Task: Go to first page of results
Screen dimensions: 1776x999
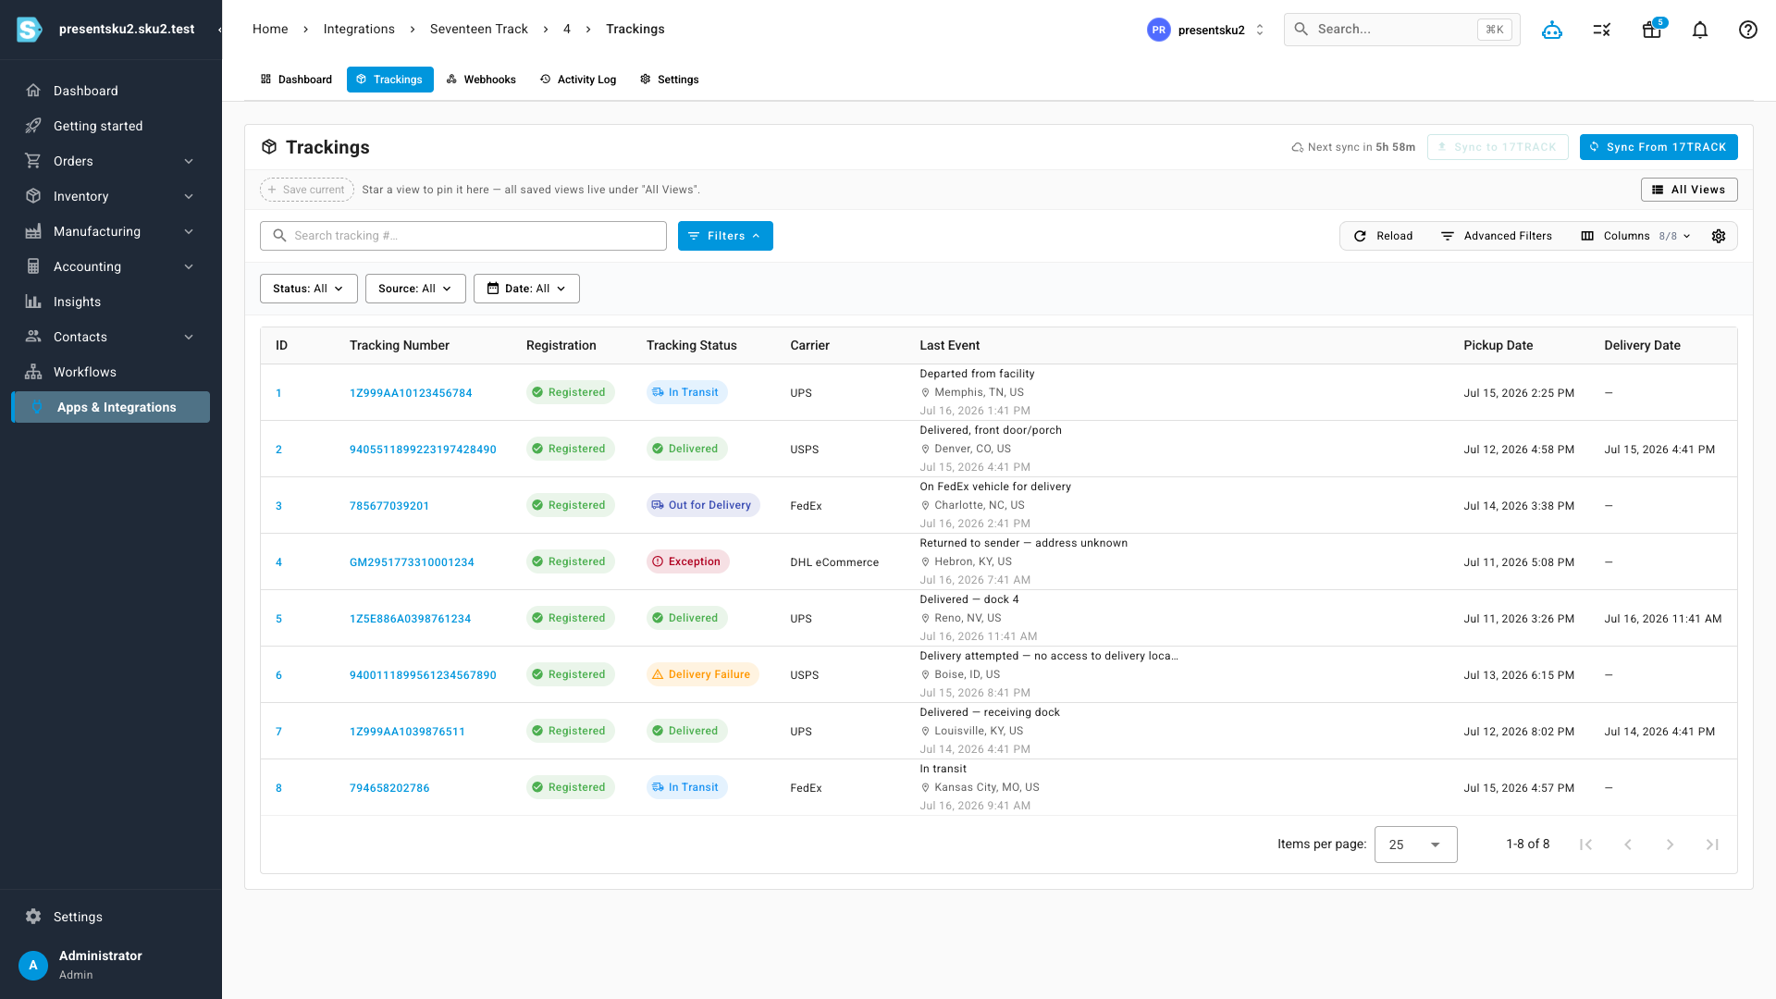Action: [x=1585, y=845]
